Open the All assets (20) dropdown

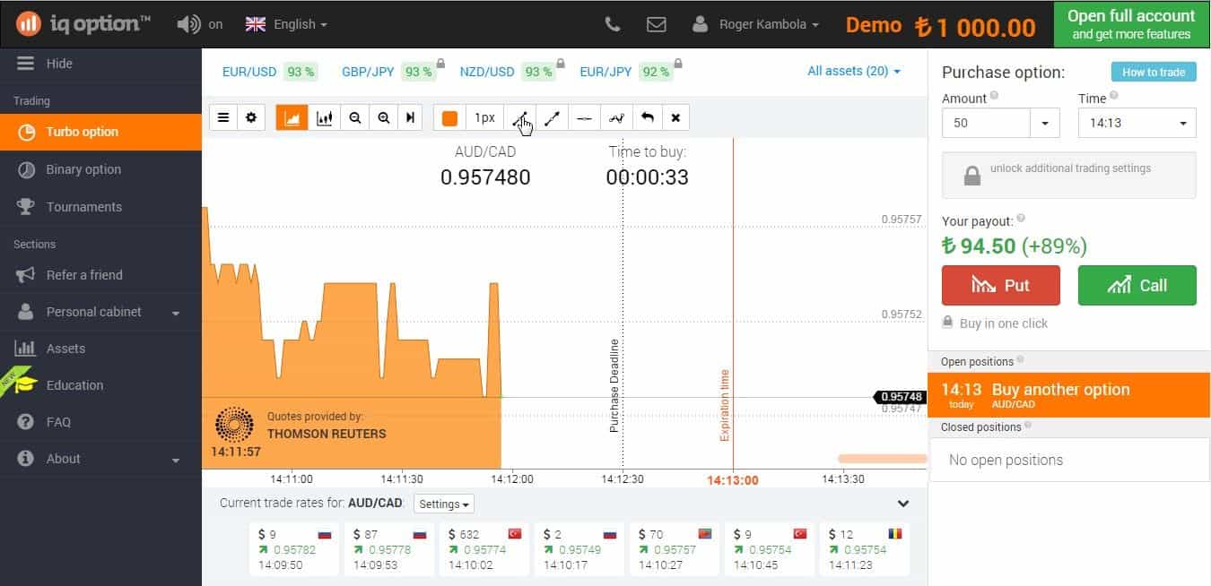point(853,71)
